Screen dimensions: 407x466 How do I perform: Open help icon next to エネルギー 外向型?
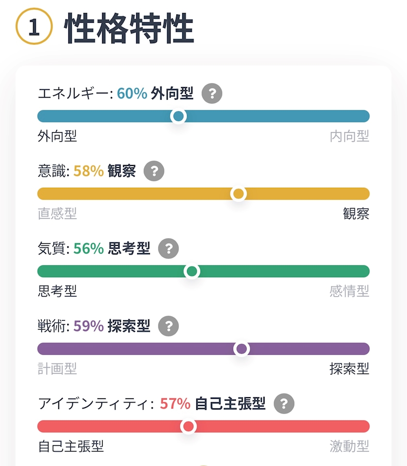pos(212,93)
